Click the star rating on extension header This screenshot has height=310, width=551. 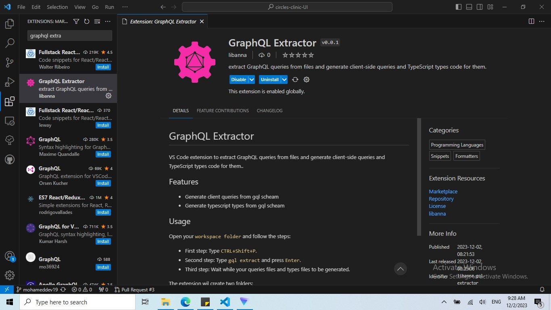298,55
